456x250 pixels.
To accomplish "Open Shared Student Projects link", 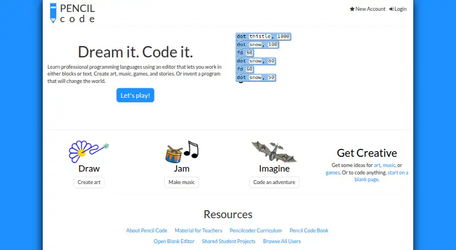I will [229, 241].
